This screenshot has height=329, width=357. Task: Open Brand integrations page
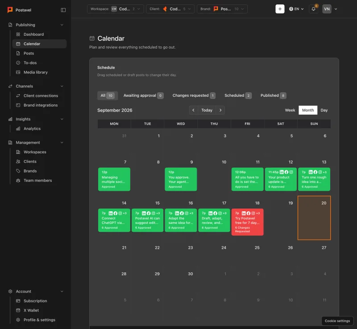point(39,105)
